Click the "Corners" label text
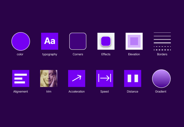Viewport: 184px width, 127px height. [x=78, y=54]
